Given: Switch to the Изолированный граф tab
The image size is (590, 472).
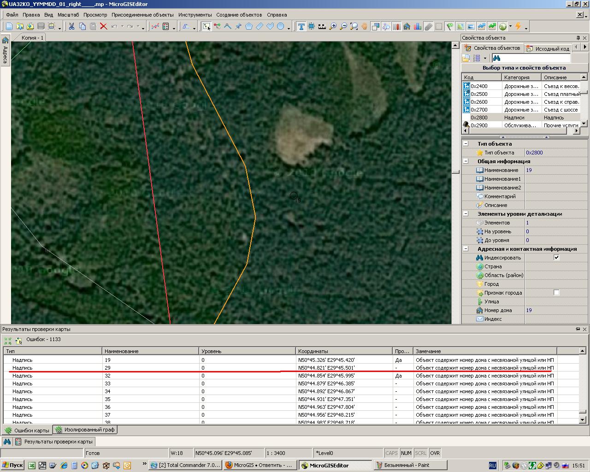Looking at the screenshot, I should tap(85, 430).
